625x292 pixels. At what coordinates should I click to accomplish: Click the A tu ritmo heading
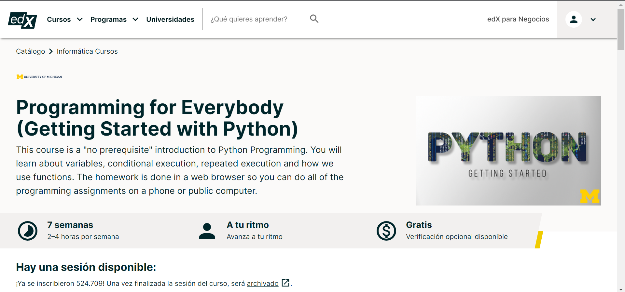pos(248,225)
